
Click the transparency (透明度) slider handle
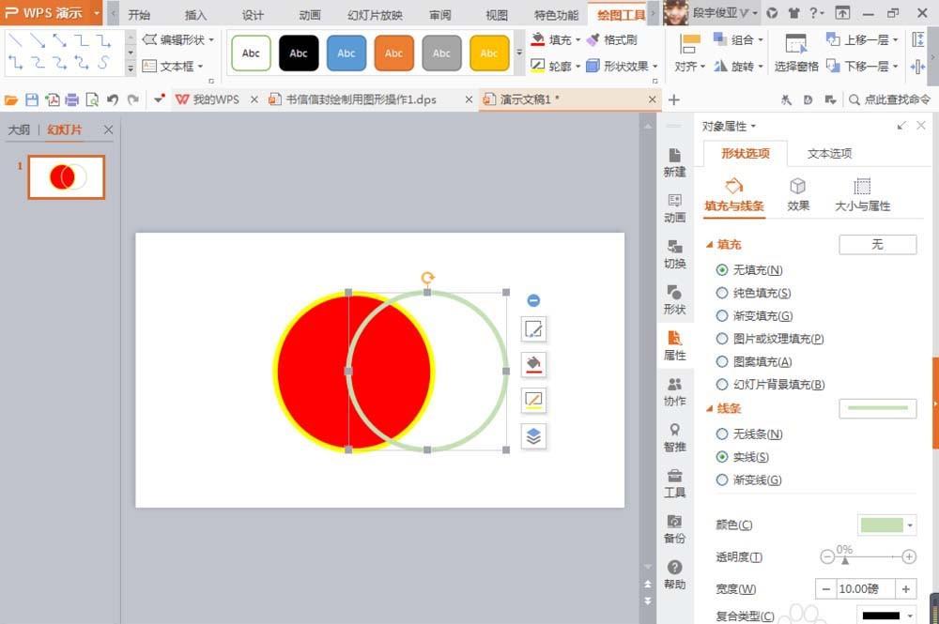tap(845, 561)
